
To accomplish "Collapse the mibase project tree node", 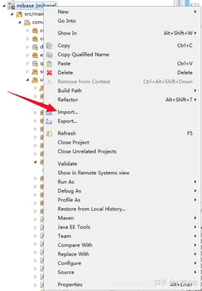I will (4, 6).
